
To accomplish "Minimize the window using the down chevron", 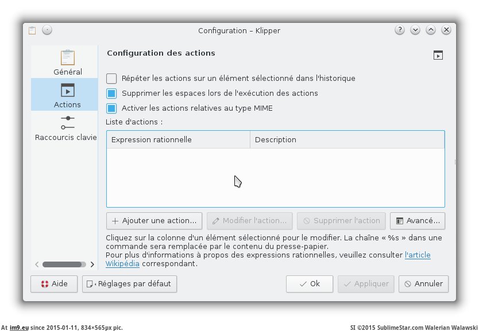I will [415, 30].
